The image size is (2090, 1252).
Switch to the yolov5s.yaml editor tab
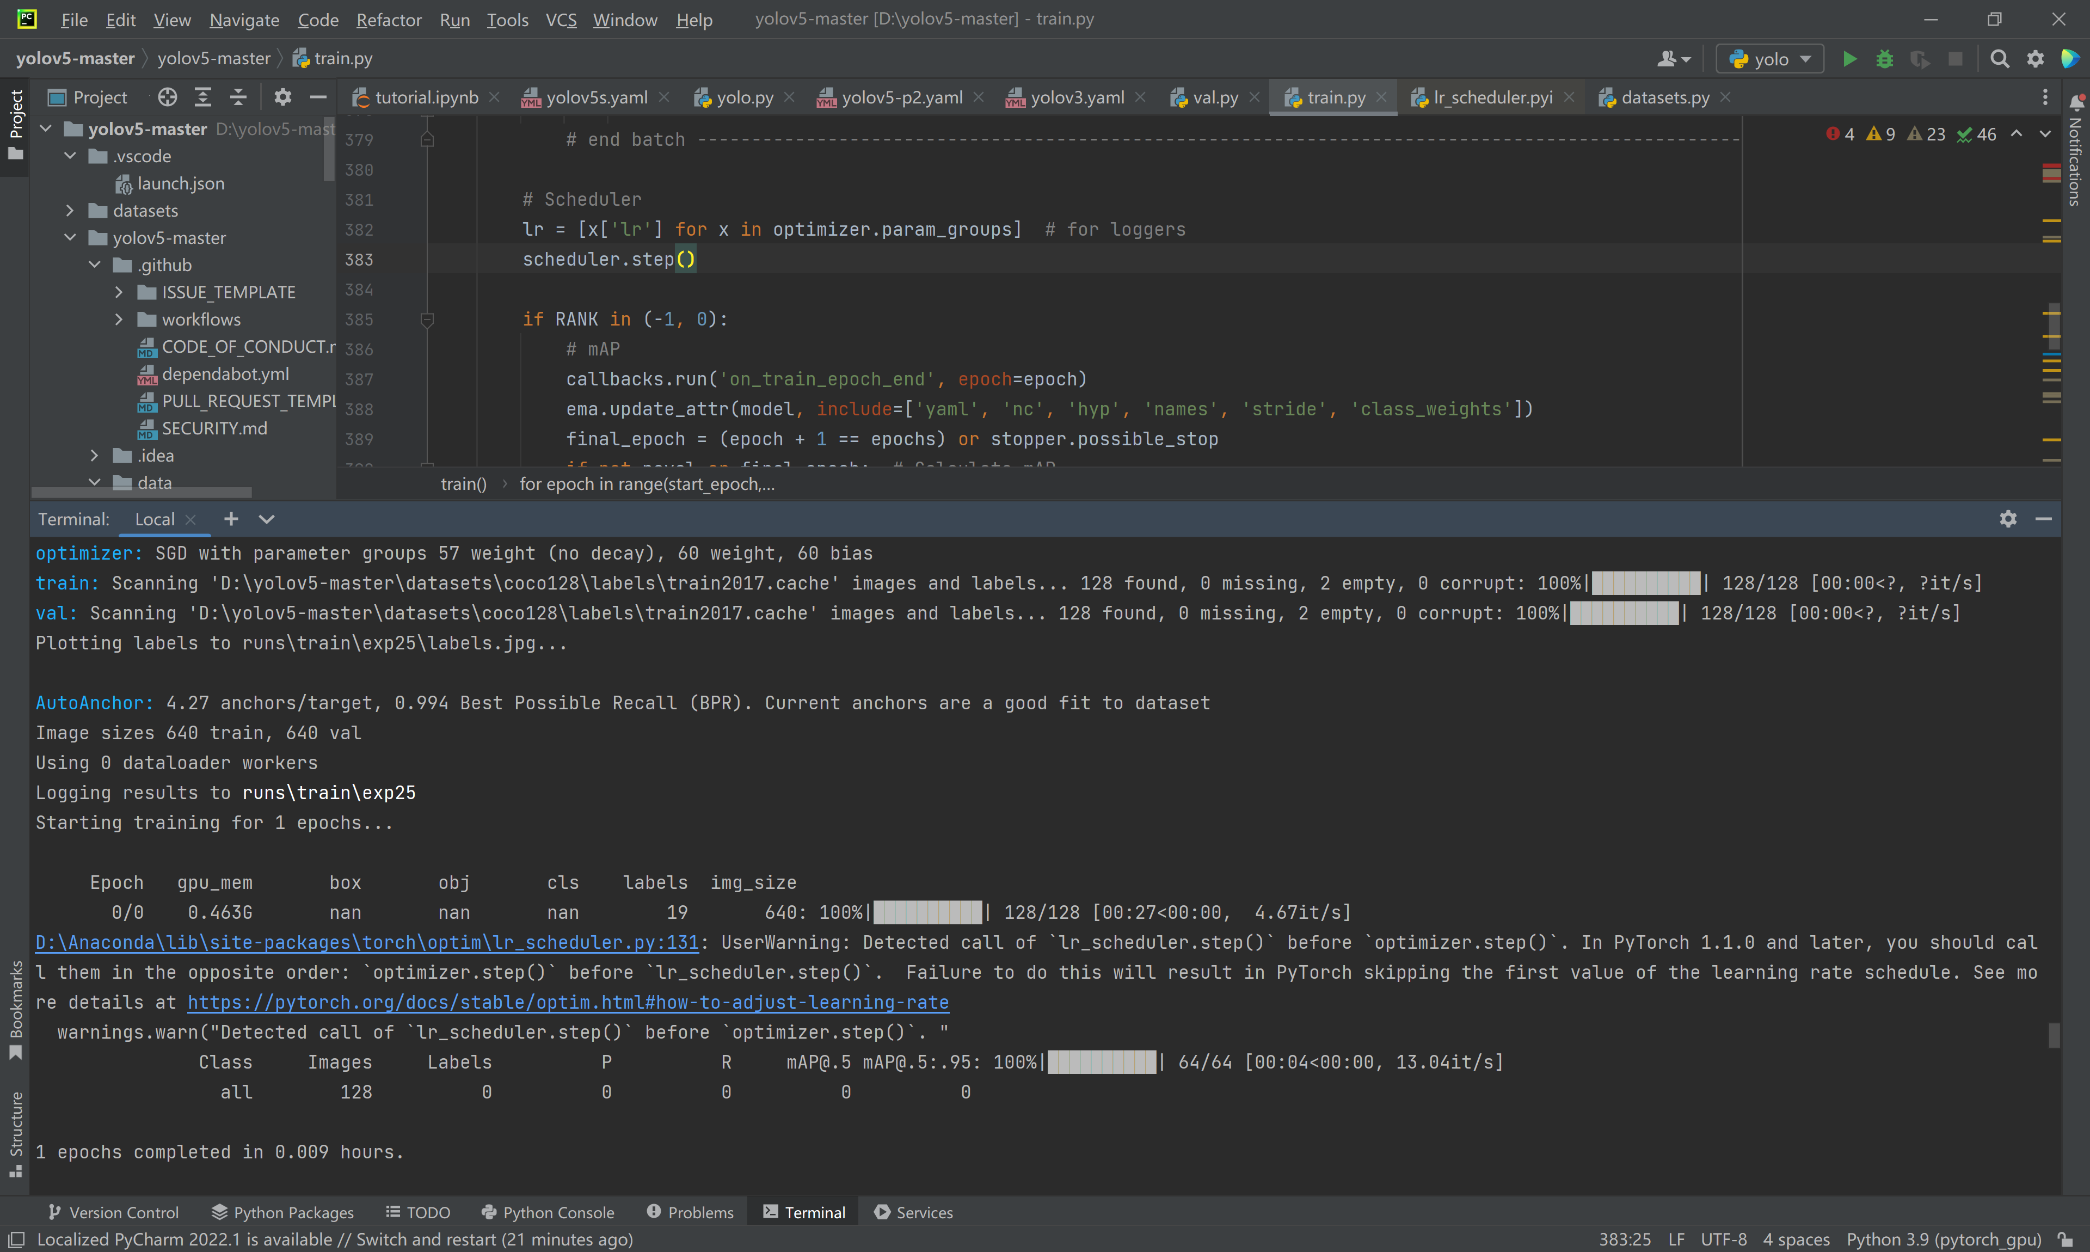click(597, 97)
